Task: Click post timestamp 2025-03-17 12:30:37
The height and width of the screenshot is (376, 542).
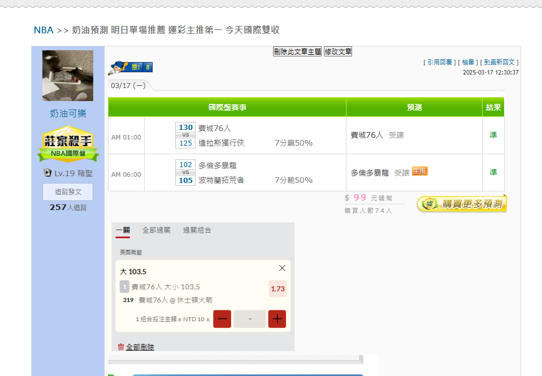Action: [491, 72]
